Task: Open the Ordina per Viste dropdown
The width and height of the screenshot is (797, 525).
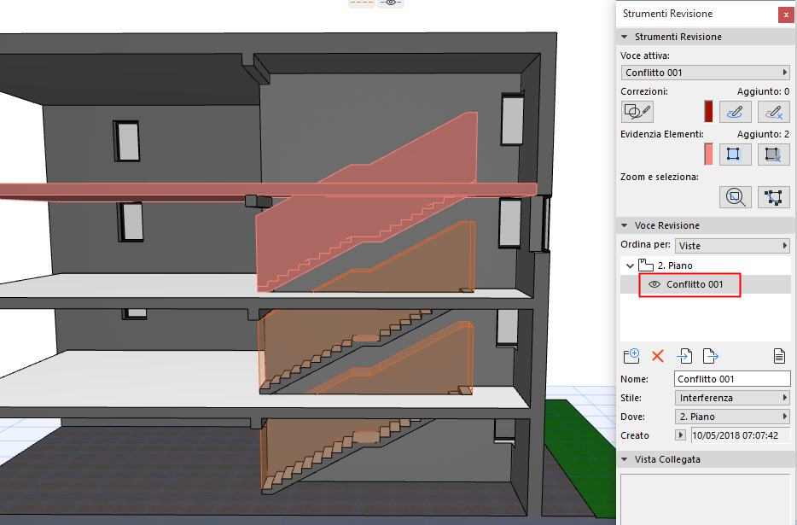Action: 731,246
